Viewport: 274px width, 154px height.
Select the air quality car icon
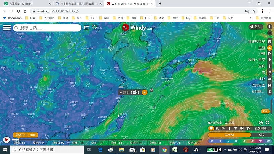(270, 86)
